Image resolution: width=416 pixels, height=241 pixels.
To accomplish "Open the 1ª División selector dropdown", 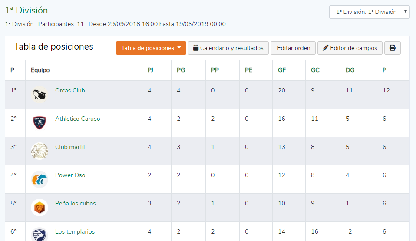I will coord(369,12).
